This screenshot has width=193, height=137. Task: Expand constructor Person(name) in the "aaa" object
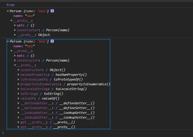tap(15, 30)
